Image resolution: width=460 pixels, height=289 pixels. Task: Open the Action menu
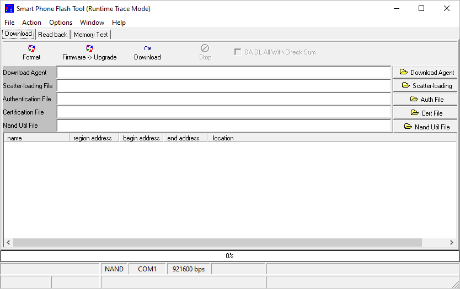pyautogui.click(x=31, y=23)
